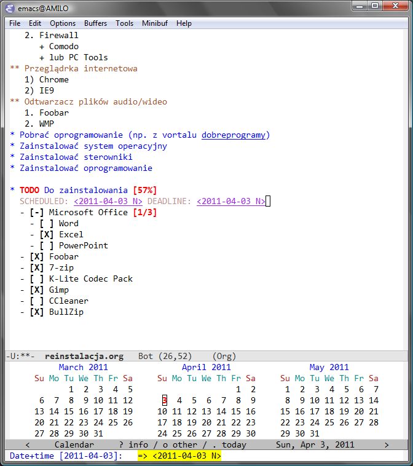Open the Options menu
The height and width of the screenshot is (466, 413).
tap(63, 23)
